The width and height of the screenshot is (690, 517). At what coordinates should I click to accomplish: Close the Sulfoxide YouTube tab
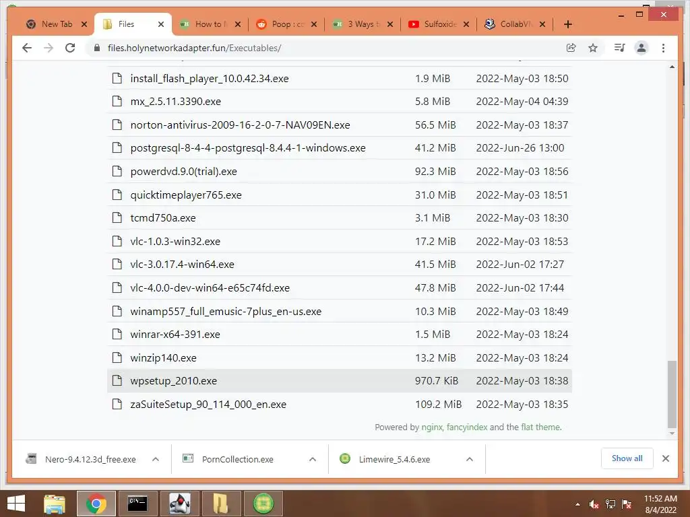tap(466, 24)
